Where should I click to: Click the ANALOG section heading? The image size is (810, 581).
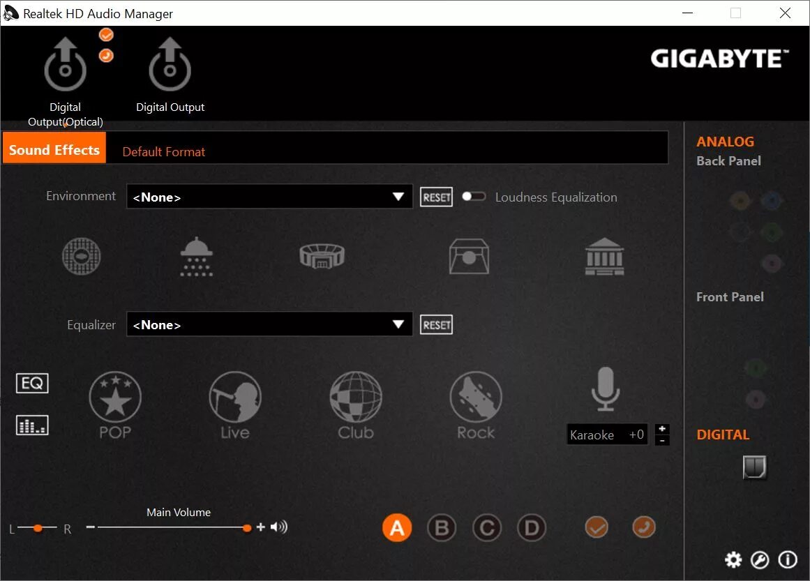726,142
